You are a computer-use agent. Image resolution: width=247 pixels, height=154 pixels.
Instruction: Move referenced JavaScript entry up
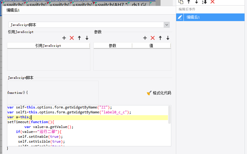(79, 38)
